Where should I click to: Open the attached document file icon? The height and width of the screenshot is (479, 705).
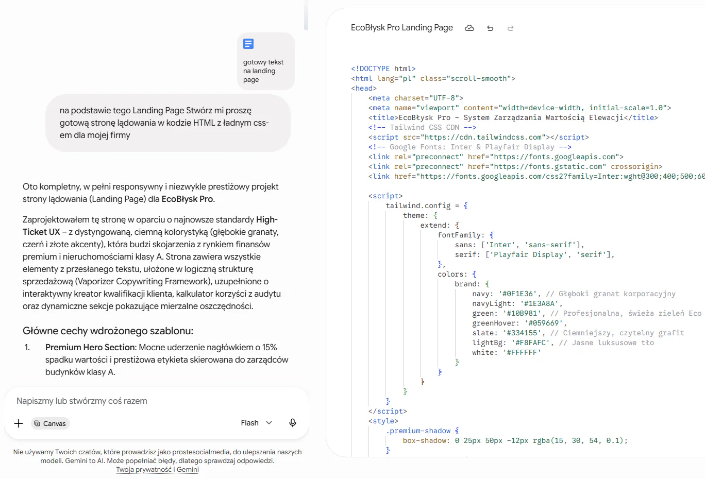(x=248, y=44)
